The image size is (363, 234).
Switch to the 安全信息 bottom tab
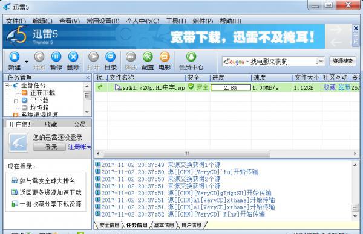110,225
